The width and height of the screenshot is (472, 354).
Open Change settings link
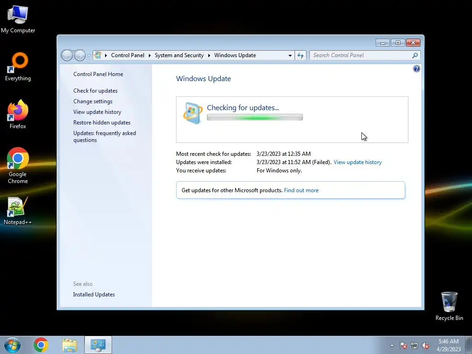pos(93,101)
